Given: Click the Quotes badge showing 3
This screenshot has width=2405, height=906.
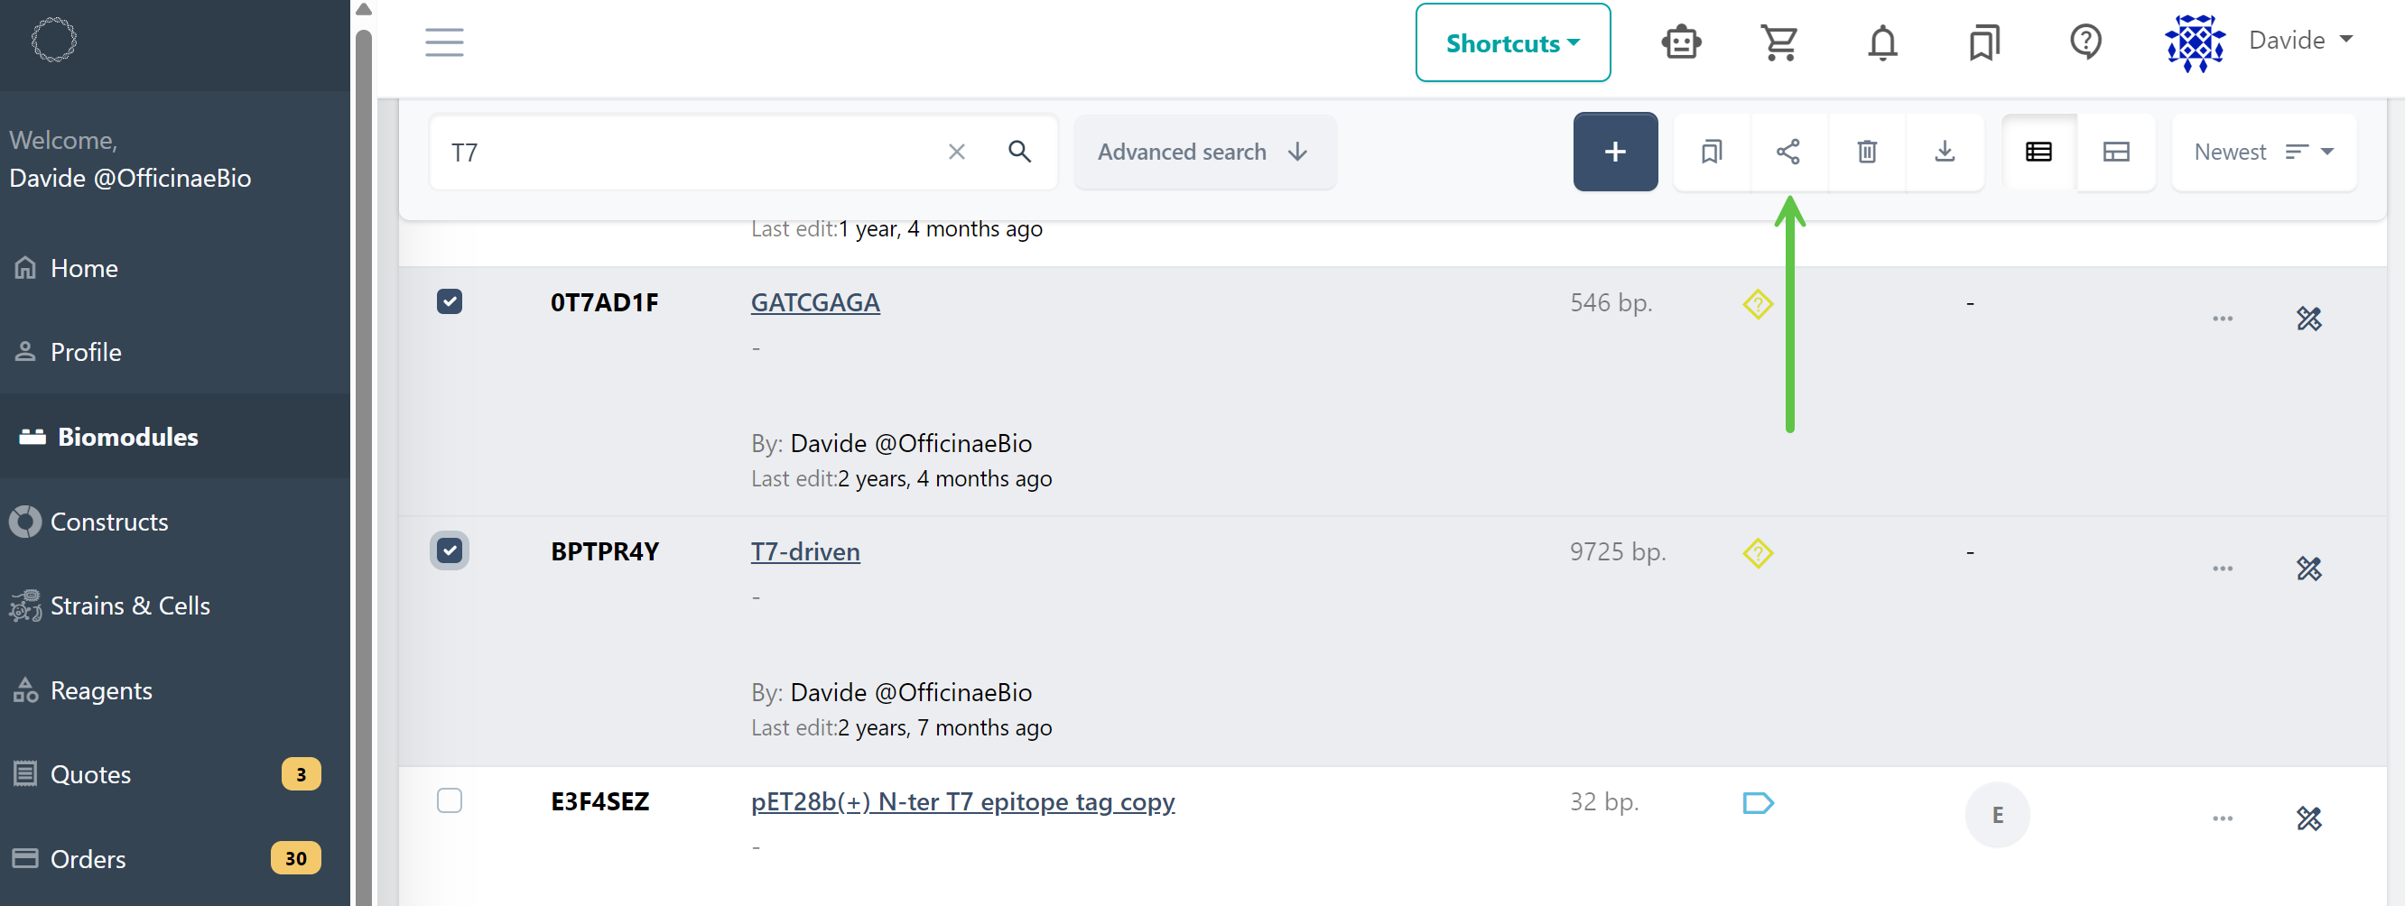Looking at the screenshot, I should [x=301, y=774].
